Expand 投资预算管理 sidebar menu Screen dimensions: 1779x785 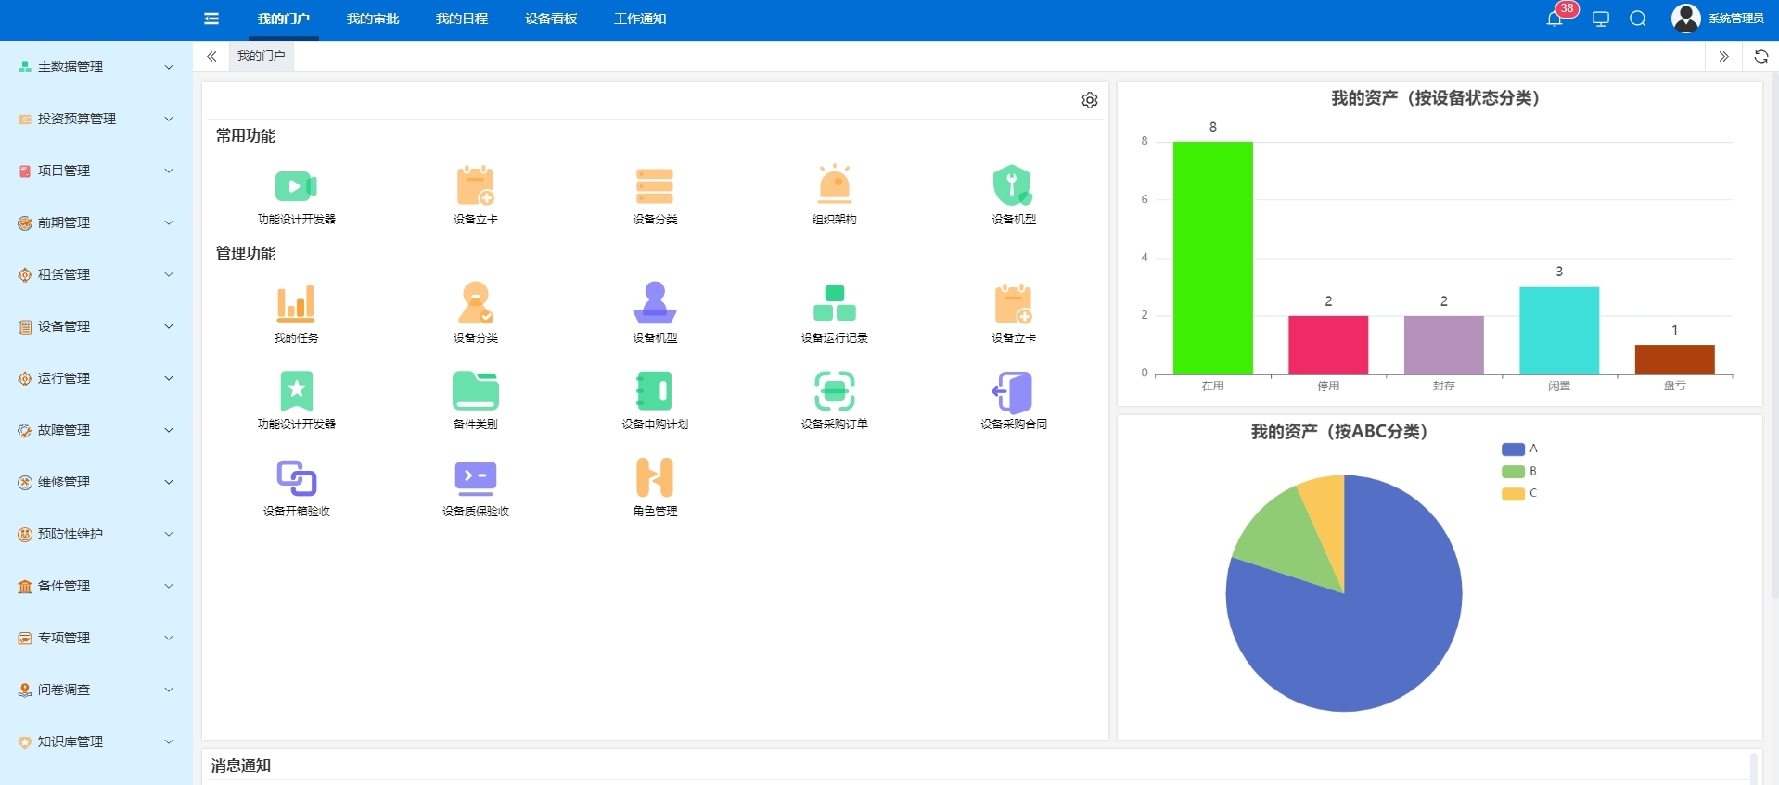point(96,119)
